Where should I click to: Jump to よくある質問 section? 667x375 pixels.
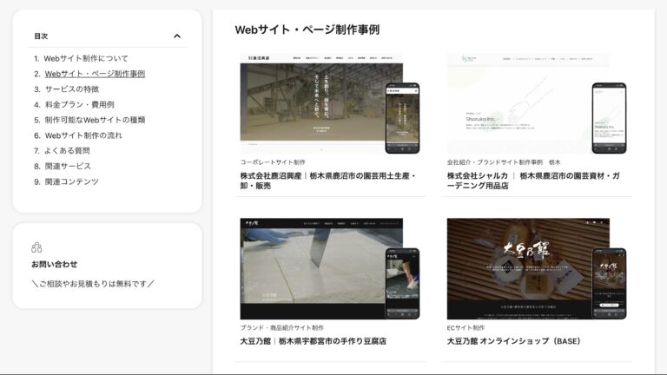point(67,150)
